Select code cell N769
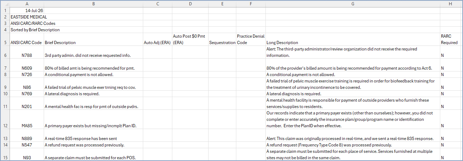 click(27, 94)
